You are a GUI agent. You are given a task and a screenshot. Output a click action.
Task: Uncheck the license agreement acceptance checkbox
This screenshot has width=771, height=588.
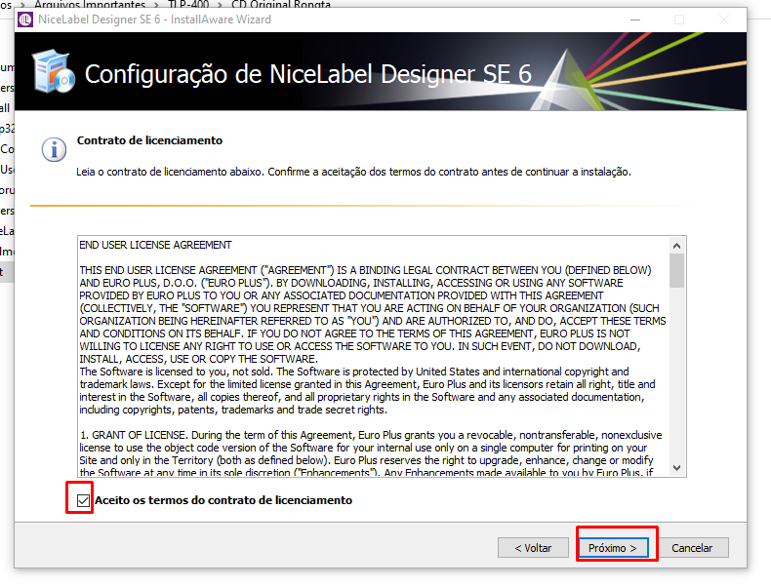83,500
